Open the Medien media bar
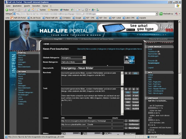 click(x=65, y=10)
